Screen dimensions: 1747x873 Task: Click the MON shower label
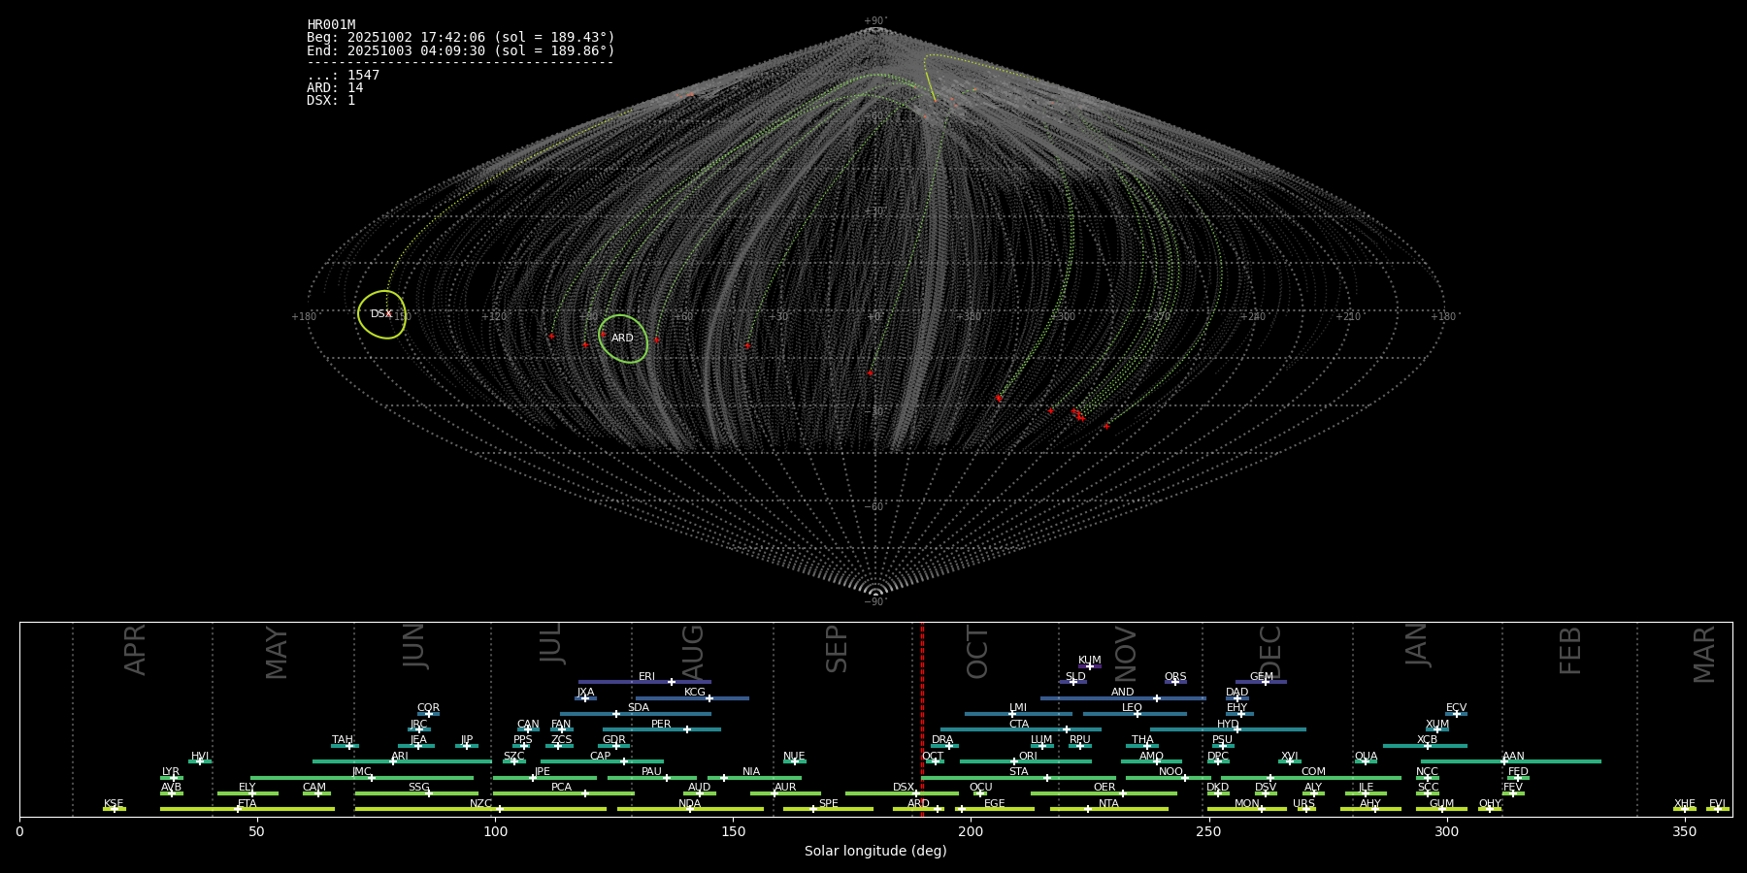coord(1247,804)
